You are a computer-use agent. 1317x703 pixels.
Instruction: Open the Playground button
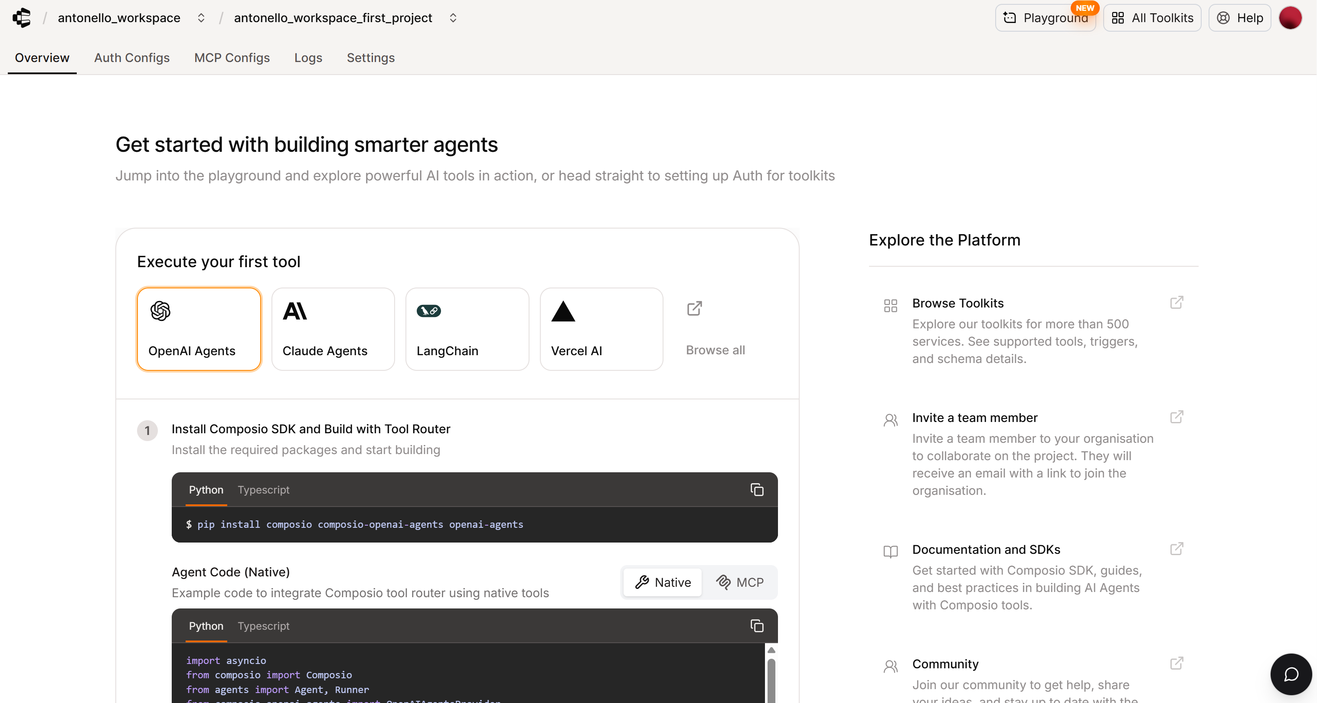[x=1045, y=18]
